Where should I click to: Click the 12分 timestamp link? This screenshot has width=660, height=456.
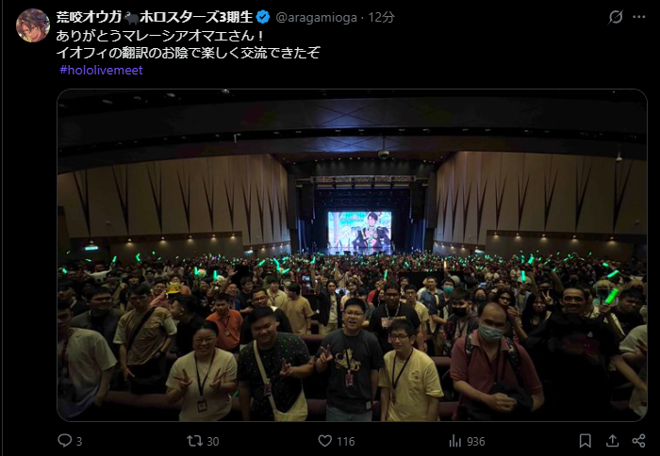click(x=381, y=17)
